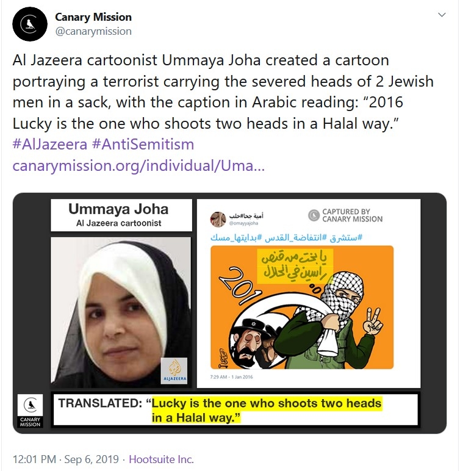
Task: Open the Hootsuite Inc. source link
Action: click(x=161, y=459)
